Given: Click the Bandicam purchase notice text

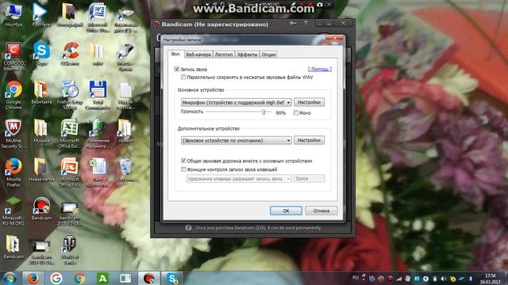Looking at the screenshot, I should 258,227.
